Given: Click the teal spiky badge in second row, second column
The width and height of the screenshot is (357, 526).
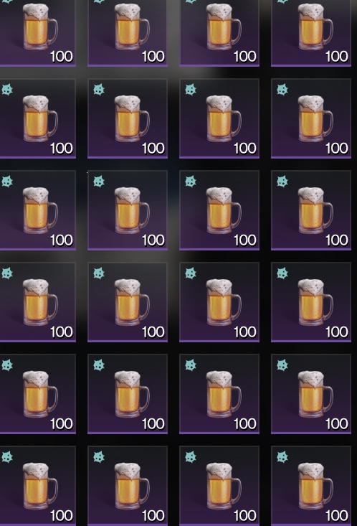Looking at the screenshot, I should click(99, 90).
